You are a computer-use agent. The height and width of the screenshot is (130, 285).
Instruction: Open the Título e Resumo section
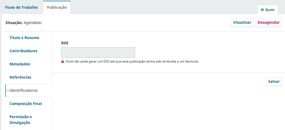coord(24,38)
